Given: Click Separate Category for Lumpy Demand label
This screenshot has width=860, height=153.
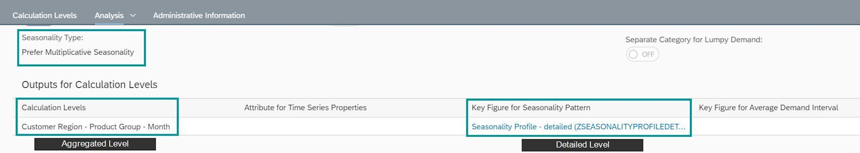Looking at the screenshot, I should click(x=693, y=40).
